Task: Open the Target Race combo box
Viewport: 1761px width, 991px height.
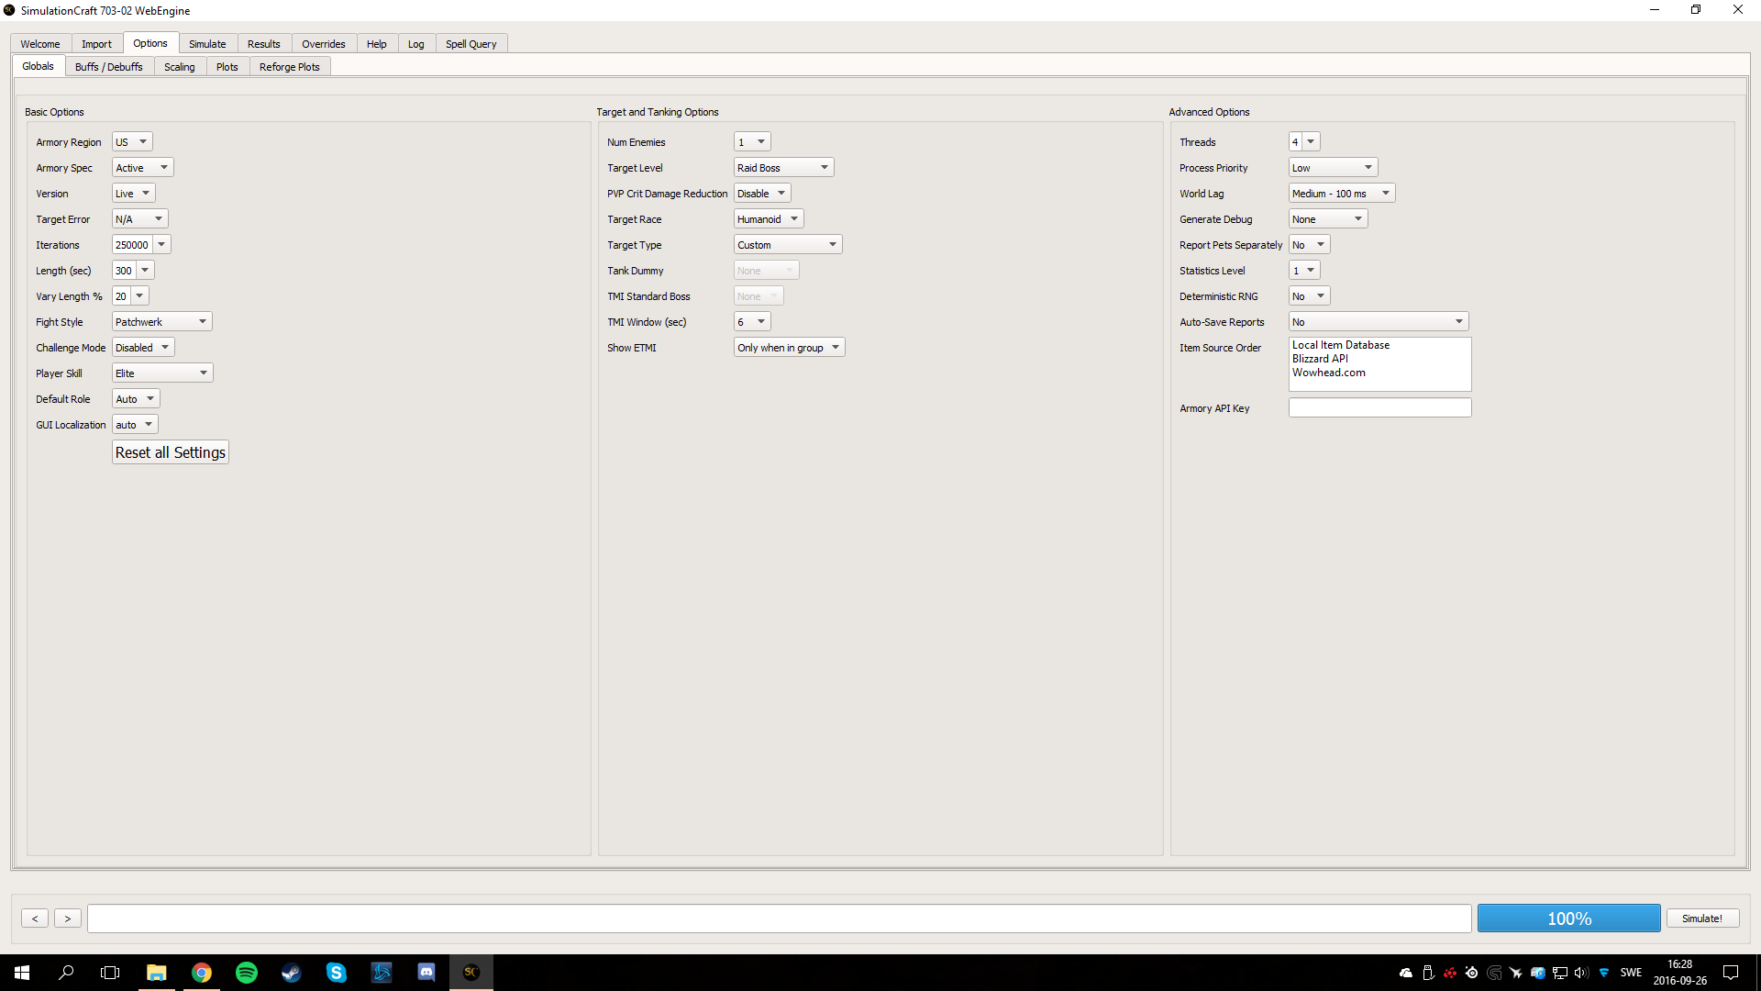Action: pyautogui.click(x=769, y=219)
